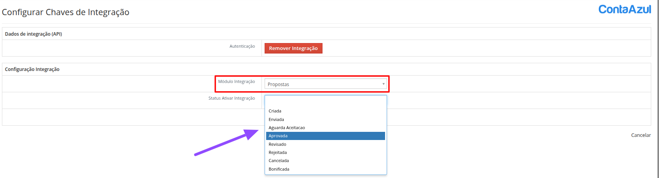Click the Status Ativar Integração label
Viewport: 659px width, 178px height.
232,99
